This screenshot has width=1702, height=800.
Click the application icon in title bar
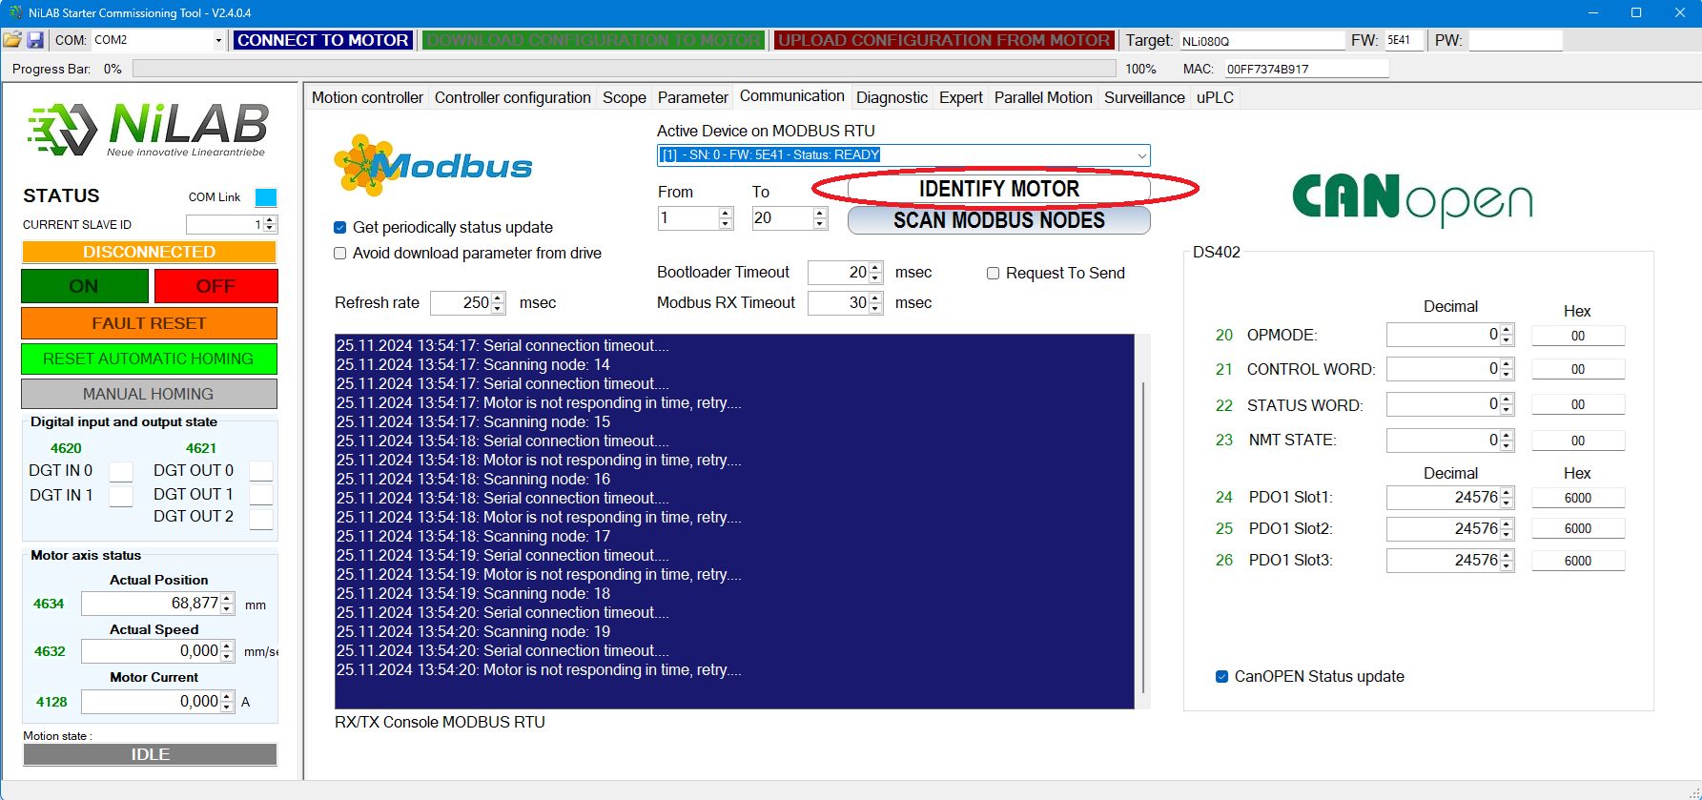(x=14, y=13)
